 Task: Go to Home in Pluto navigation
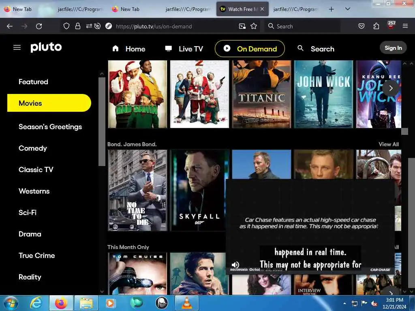(129, 49)
